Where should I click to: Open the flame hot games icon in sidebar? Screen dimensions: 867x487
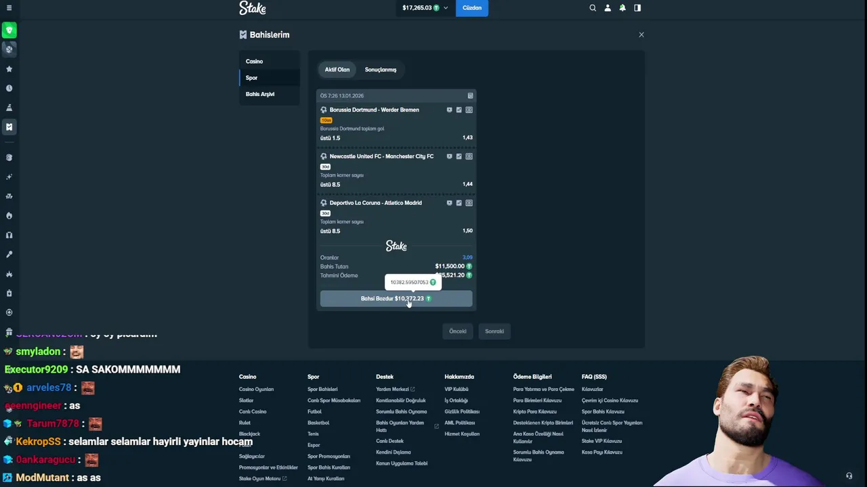pyautogui.click(x=9, y=216)
